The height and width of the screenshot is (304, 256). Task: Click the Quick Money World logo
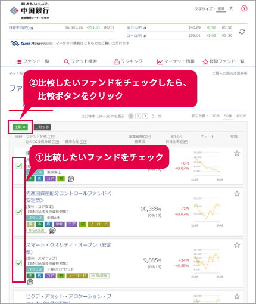[x=32, y=44]
